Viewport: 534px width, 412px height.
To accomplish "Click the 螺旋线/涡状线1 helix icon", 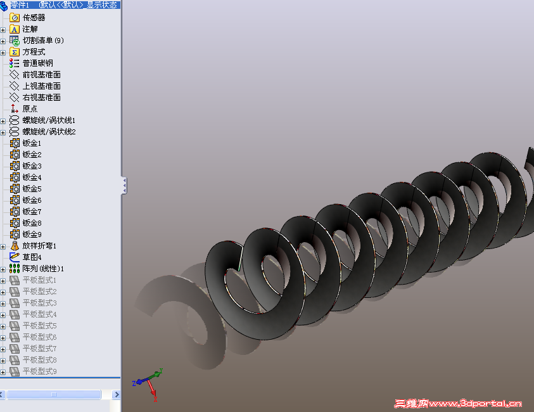I will [x=15, y=120].
